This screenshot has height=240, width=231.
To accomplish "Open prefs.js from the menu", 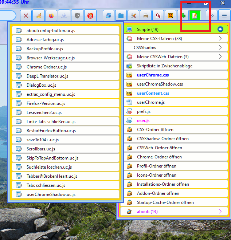I will tap(144, 111).
